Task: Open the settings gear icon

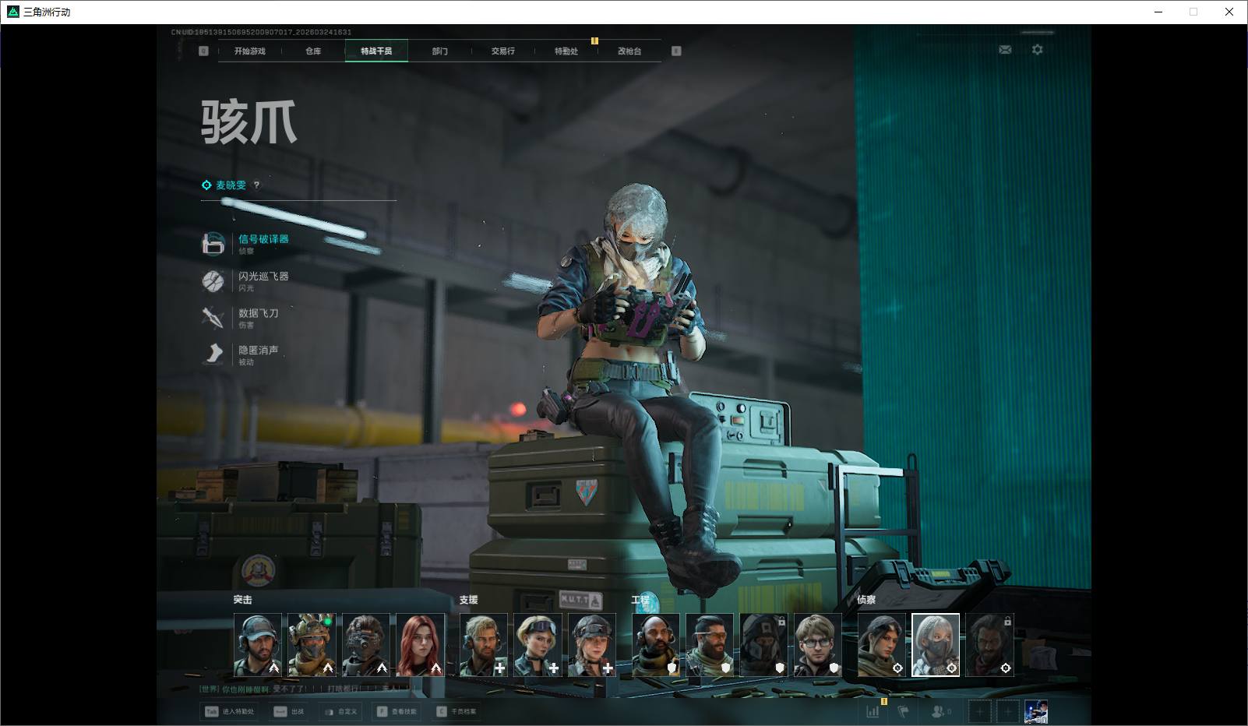Action: pyautogui.click(x=1037, y=50)
